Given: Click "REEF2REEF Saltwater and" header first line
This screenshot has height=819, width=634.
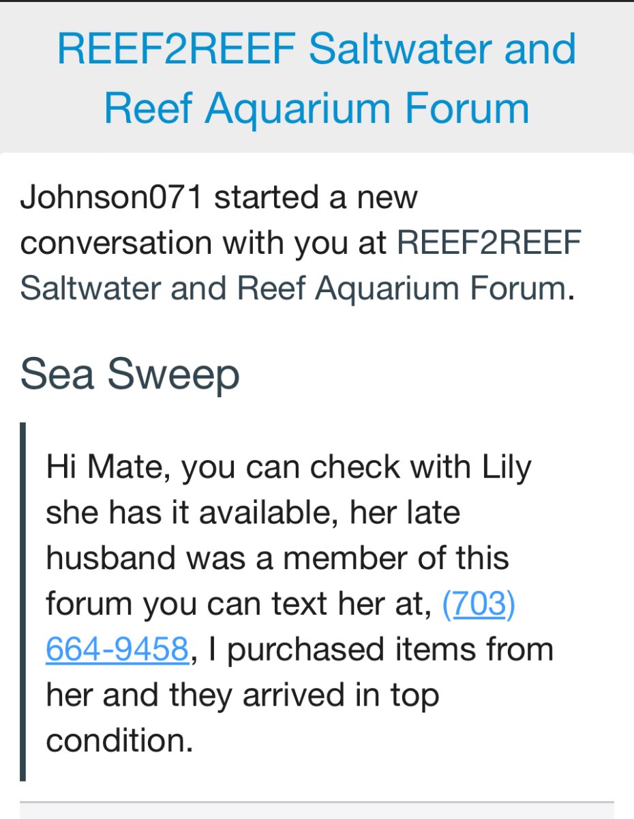Looking at the screenshot, I should click(x=316, y=48).
